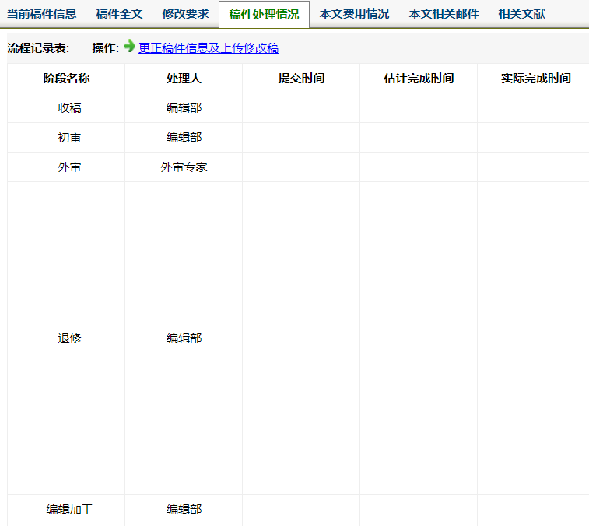Click the 阶段名称 column header
The width and height of the screenshot is (589, 526).
point(66,78)
